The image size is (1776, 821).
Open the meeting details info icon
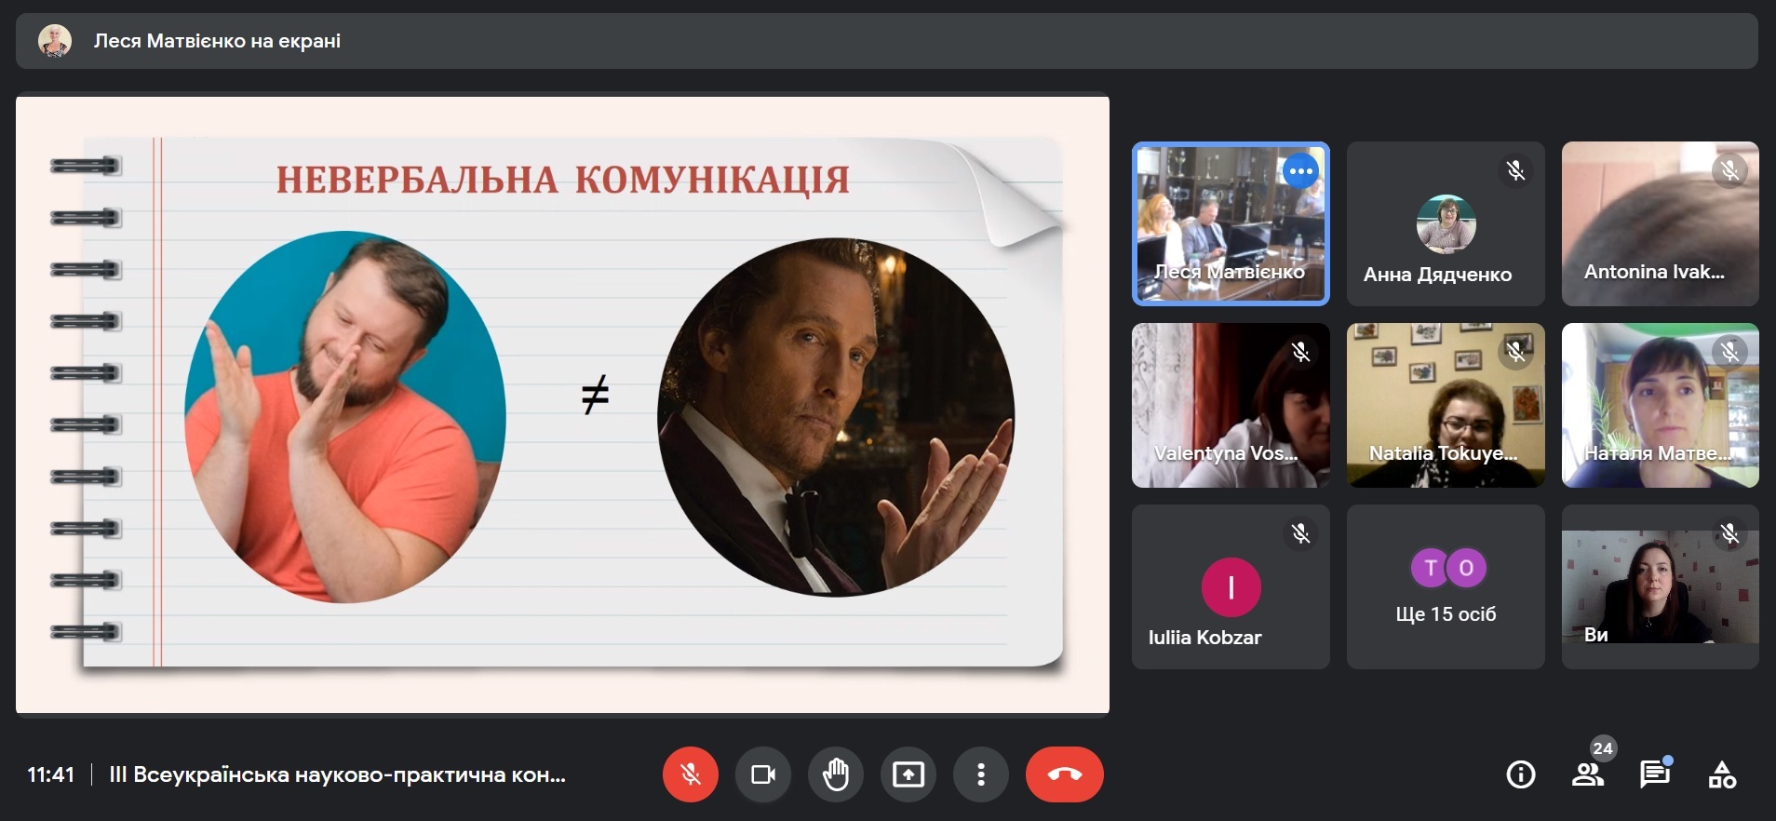(1521, 774)
